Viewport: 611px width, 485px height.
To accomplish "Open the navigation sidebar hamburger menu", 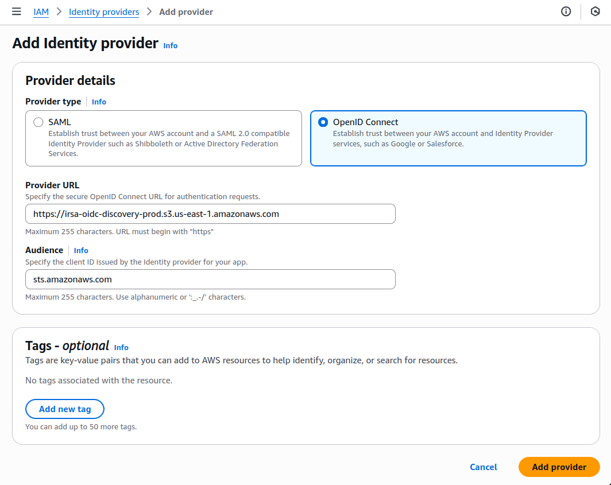I will click(16, 11).
